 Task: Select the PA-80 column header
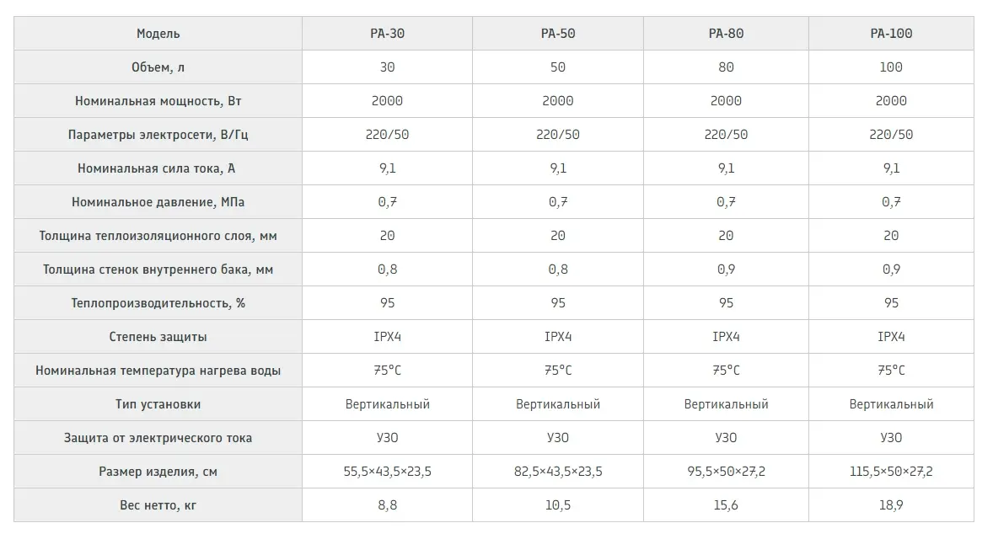click(x=726, y=34)
